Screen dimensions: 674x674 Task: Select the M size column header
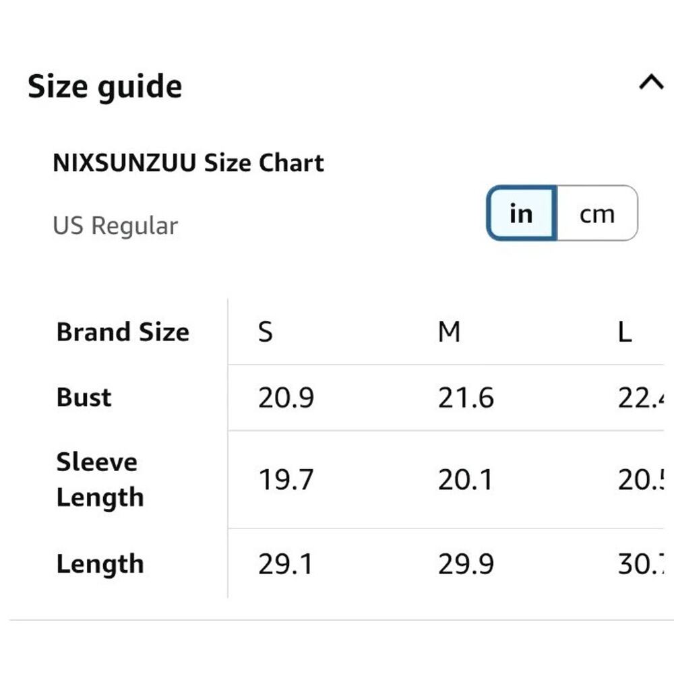449,332
